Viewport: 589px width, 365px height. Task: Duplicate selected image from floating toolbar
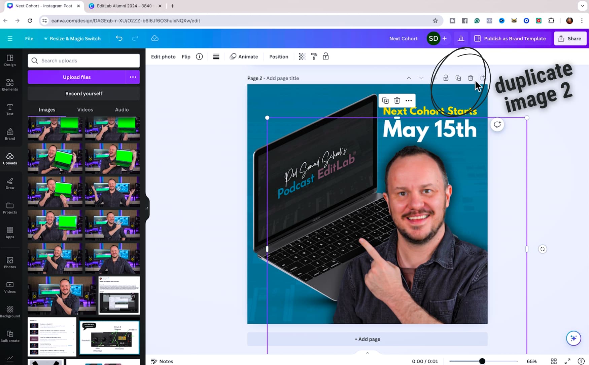pos(385,100)
